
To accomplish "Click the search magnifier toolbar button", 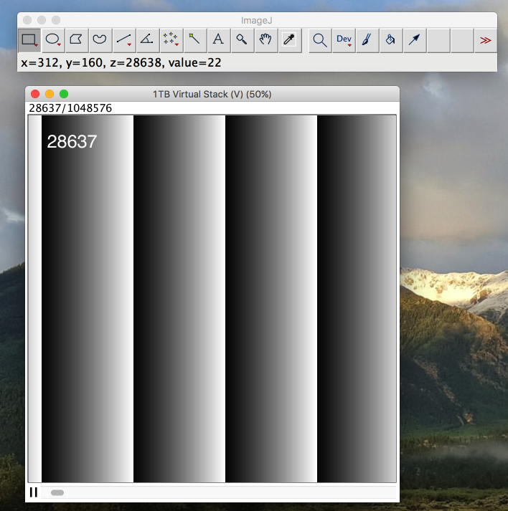I will (x=319, y=40).
